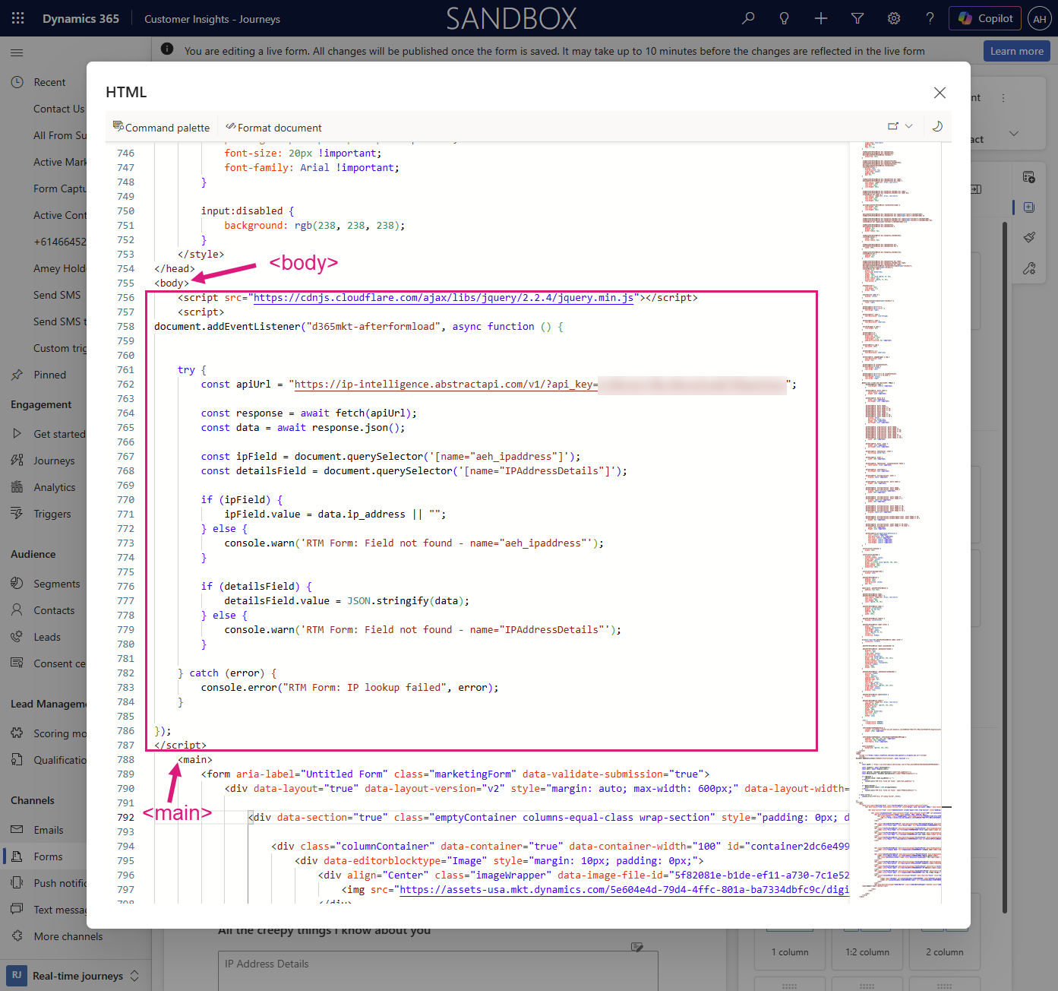
Task: Click the search magnifier icon in header
Action: click(748, 18)
